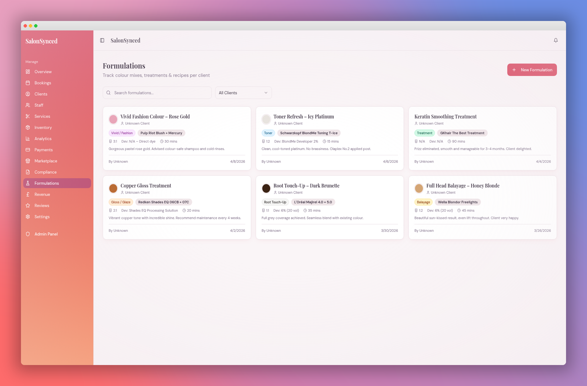Image resolution: width=587 pixels, height=386 pixels.
Task: Click the Bookings calendar icon
Action: tap(28, 83)
